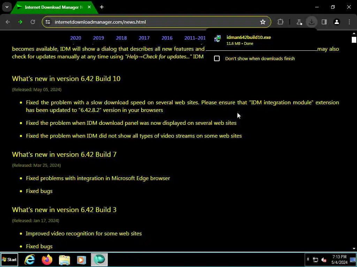The height and width of the screenshot is (267, 357).
Task: Click Released: Mar 25, 2024 text
Action: coord(36,165)
